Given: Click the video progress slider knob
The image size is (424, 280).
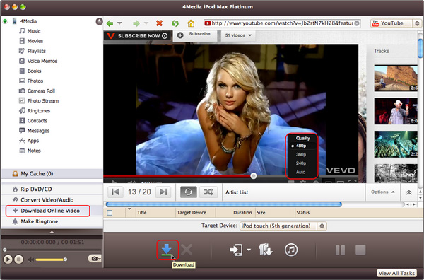Looking at the screenshot, I should coord(254,176).
